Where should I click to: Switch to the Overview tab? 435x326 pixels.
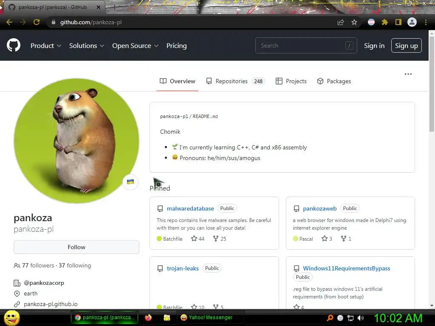(177, 81)
